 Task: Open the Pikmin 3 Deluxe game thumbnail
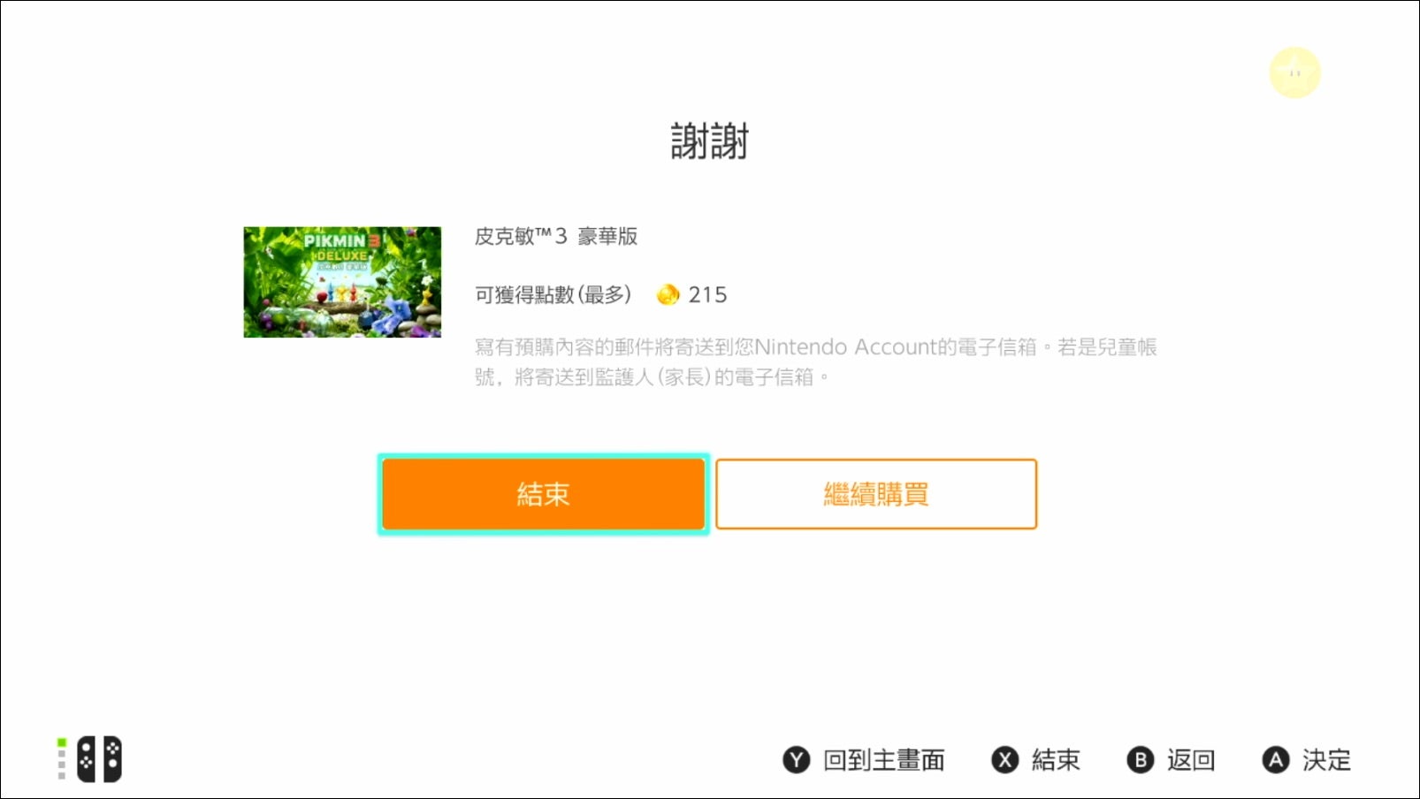tap(342, 282)
